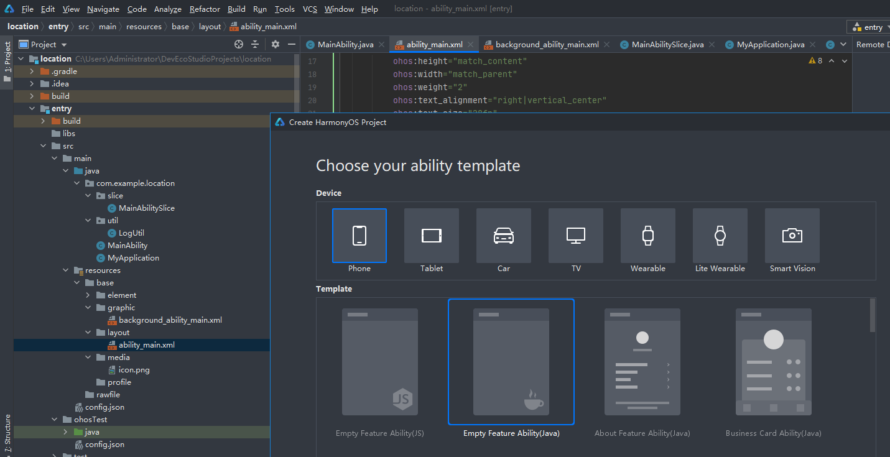Collapse the resources folder

(x=65, y=270)
